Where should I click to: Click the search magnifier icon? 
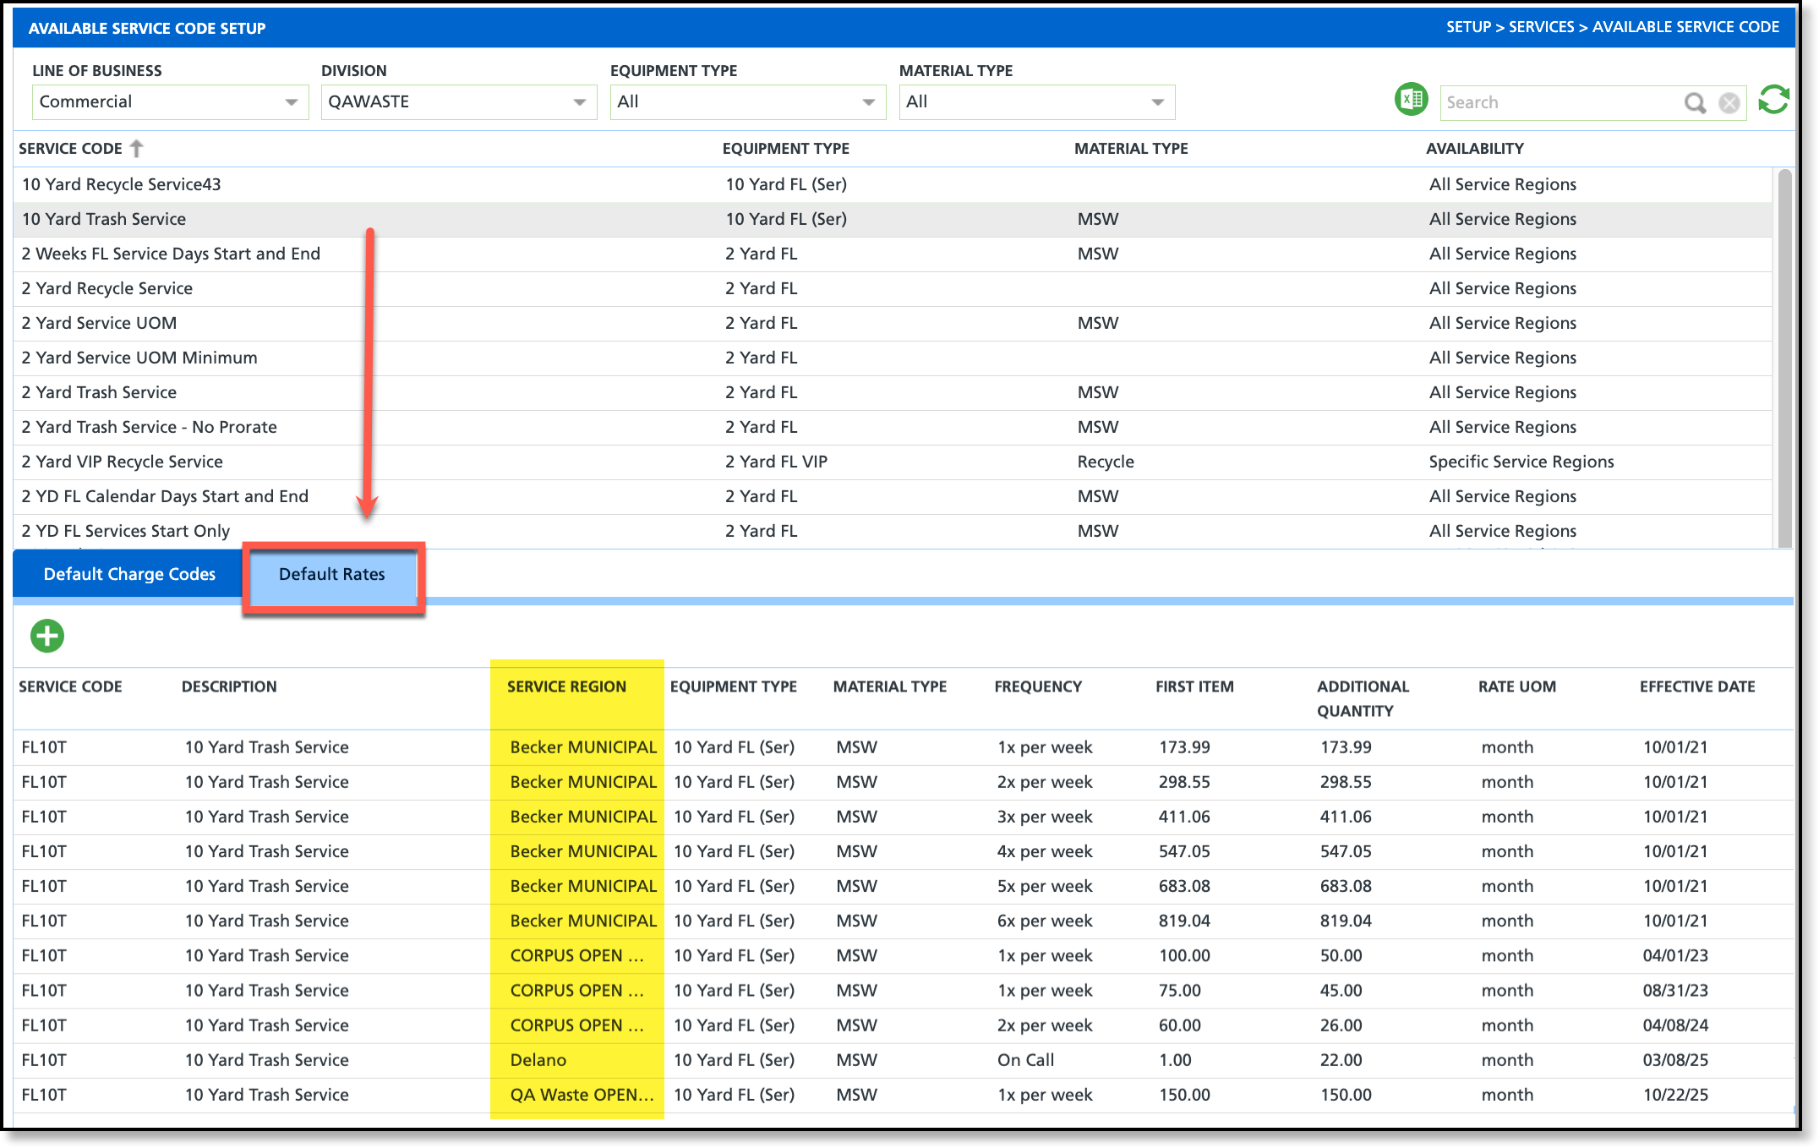coord(1694,103)
